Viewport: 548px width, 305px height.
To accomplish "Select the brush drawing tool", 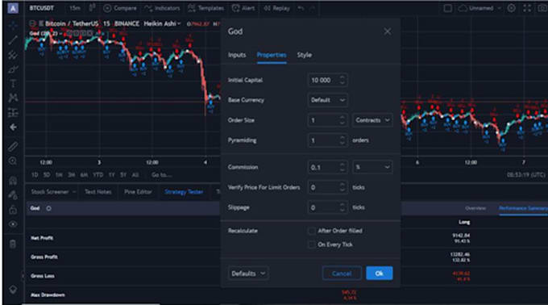I will (13, 69).
